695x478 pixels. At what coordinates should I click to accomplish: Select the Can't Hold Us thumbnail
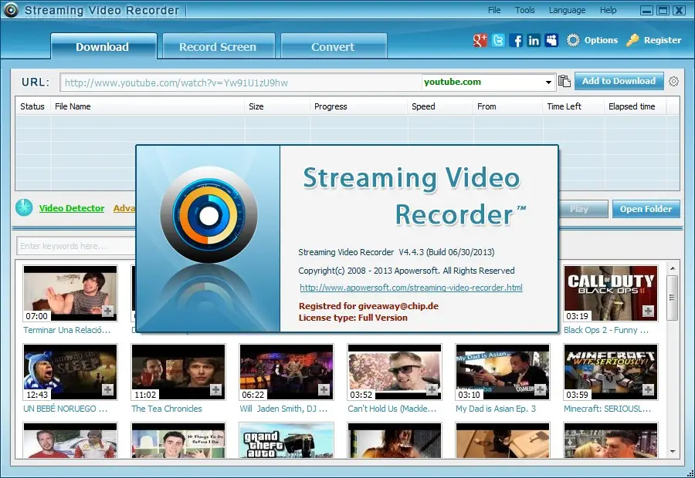pos(395,372)
